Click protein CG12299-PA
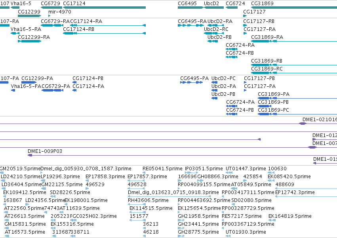The image size is (337, 238). [29, 82]
